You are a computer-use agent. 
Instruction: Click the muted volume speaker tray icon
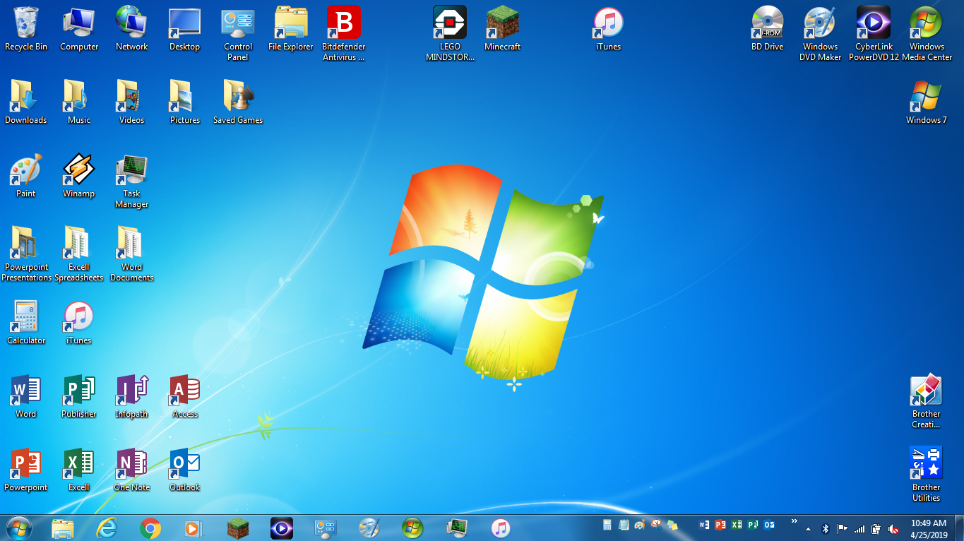[893, 528]
